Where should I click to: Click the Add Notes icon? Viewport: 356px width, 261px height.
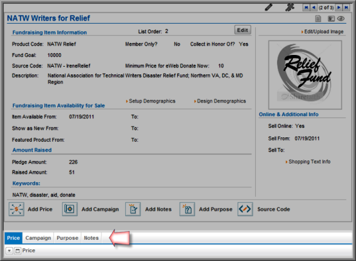[133, 209]
